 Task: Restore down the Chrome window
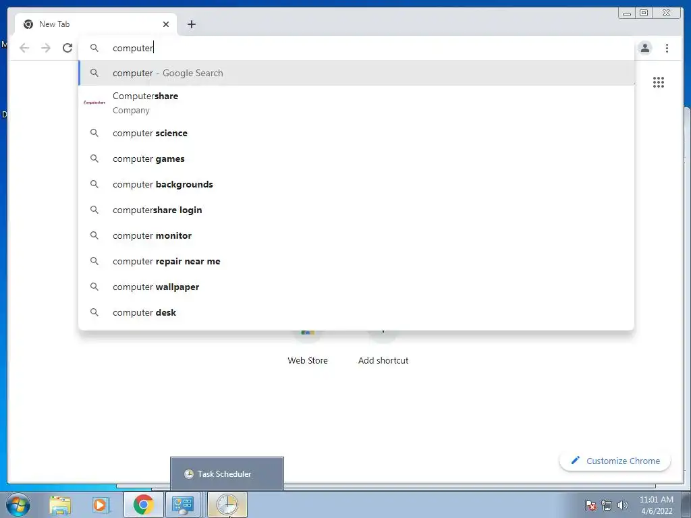pos(644,13)
